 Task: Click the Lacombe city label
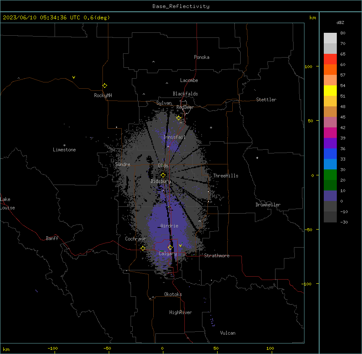[189, 80]
